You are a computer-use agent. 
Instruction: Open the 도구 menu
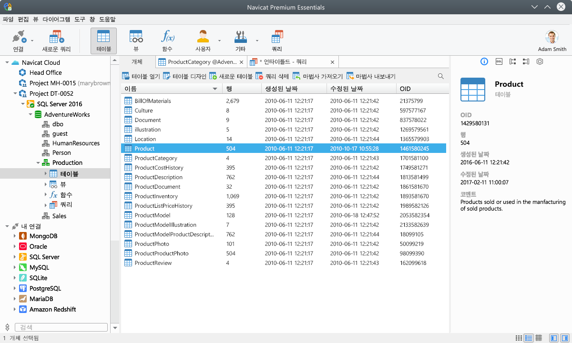click(80, 20)
